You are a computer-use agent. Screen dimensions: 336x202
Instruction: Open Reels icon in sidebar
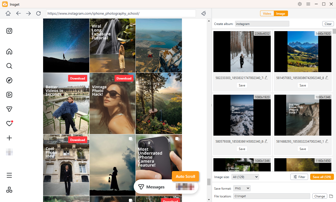9,95
